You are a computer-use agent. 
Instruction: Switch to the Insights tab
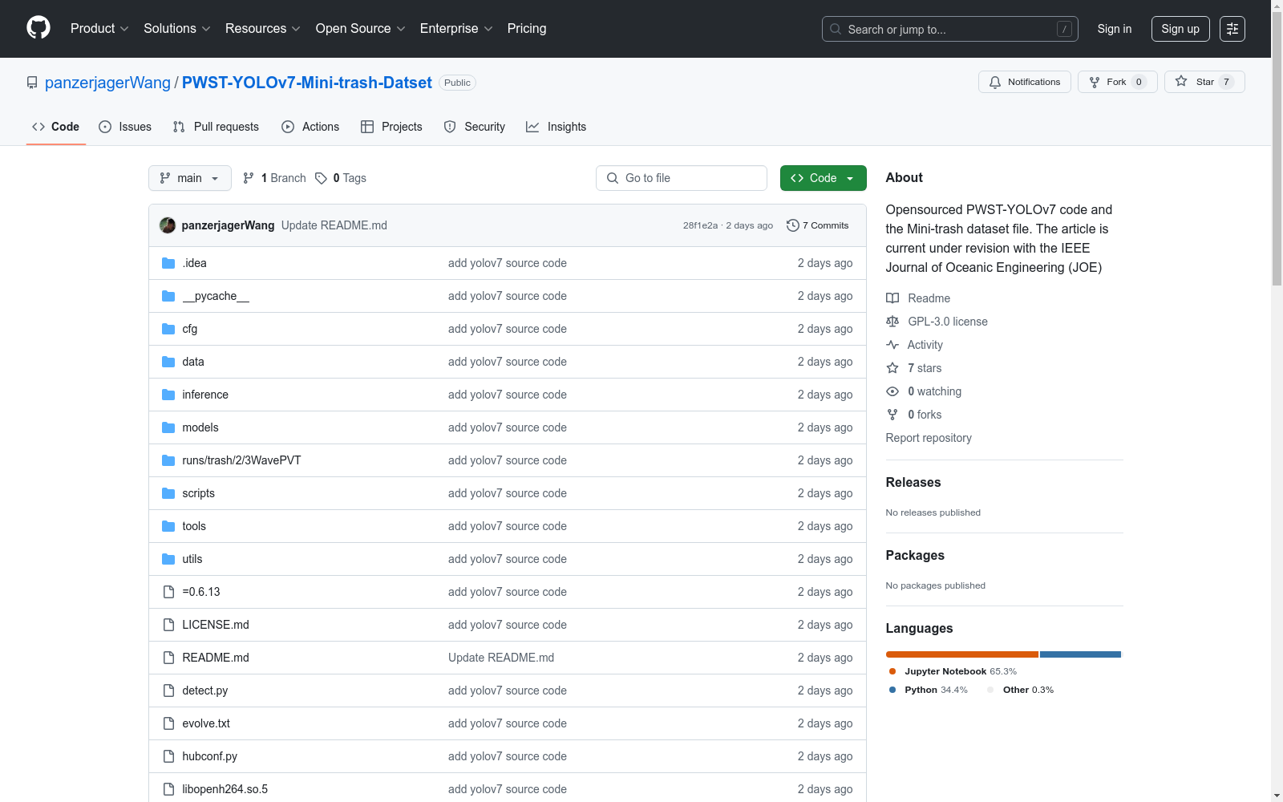coord(556,127)
